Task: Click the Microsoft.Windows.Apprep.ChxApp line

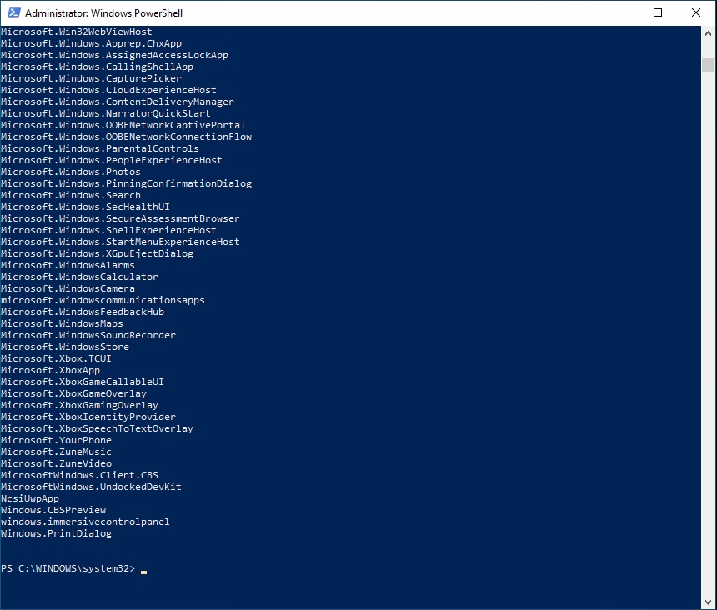Action: [91, 43]
